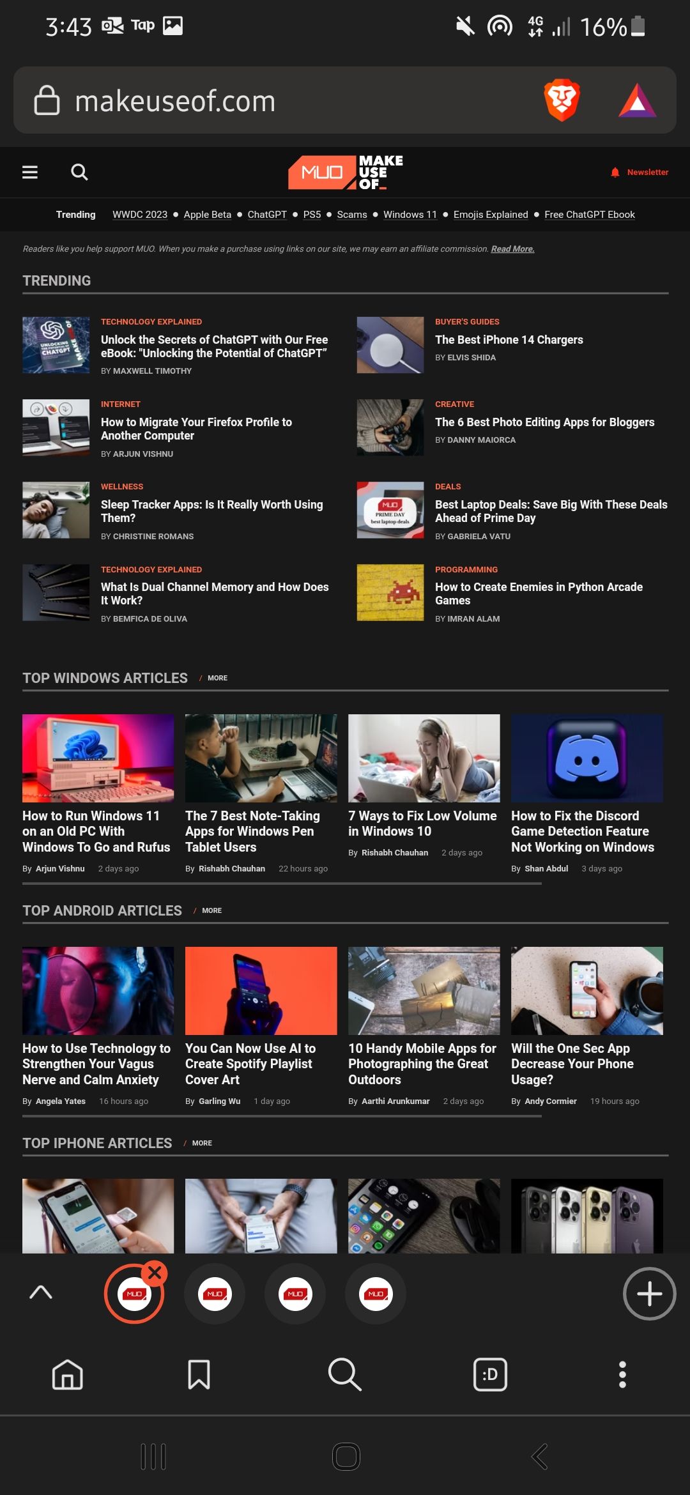
Task: Tap the Discord logo article image
Action: [587, 758]
